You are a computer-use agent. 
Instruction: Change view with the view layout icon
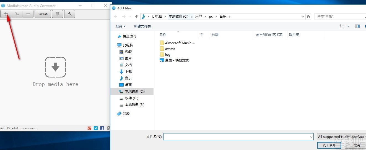pos(342,26)
